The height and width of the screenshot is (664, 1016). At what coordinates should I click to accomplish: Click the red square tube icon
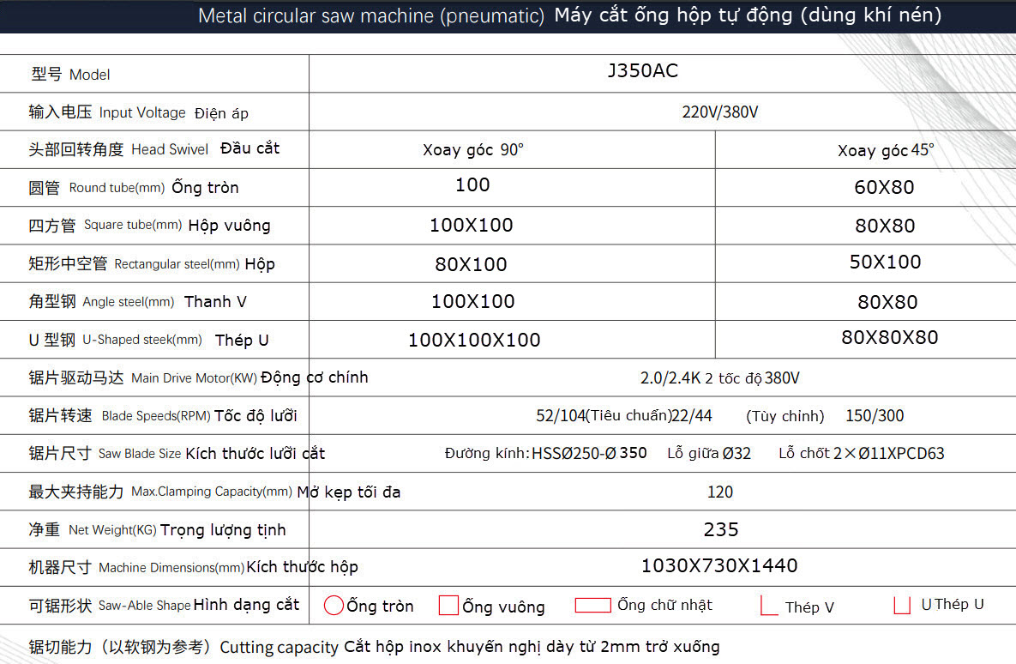click(448, 606)
